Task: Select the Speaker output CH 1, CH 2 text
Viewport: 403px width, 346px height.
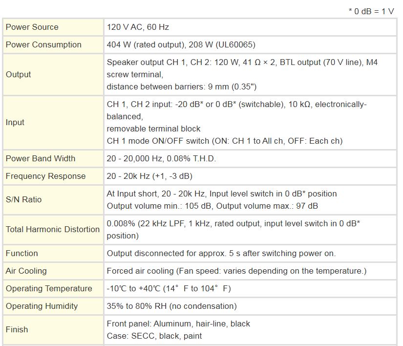Action: tap(242, 63)
